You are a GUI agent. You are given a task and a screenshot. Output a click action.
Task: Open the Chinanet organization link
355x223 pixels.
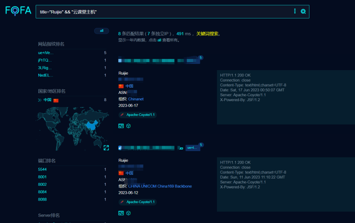pyautogui.click(x=136, y=99)
